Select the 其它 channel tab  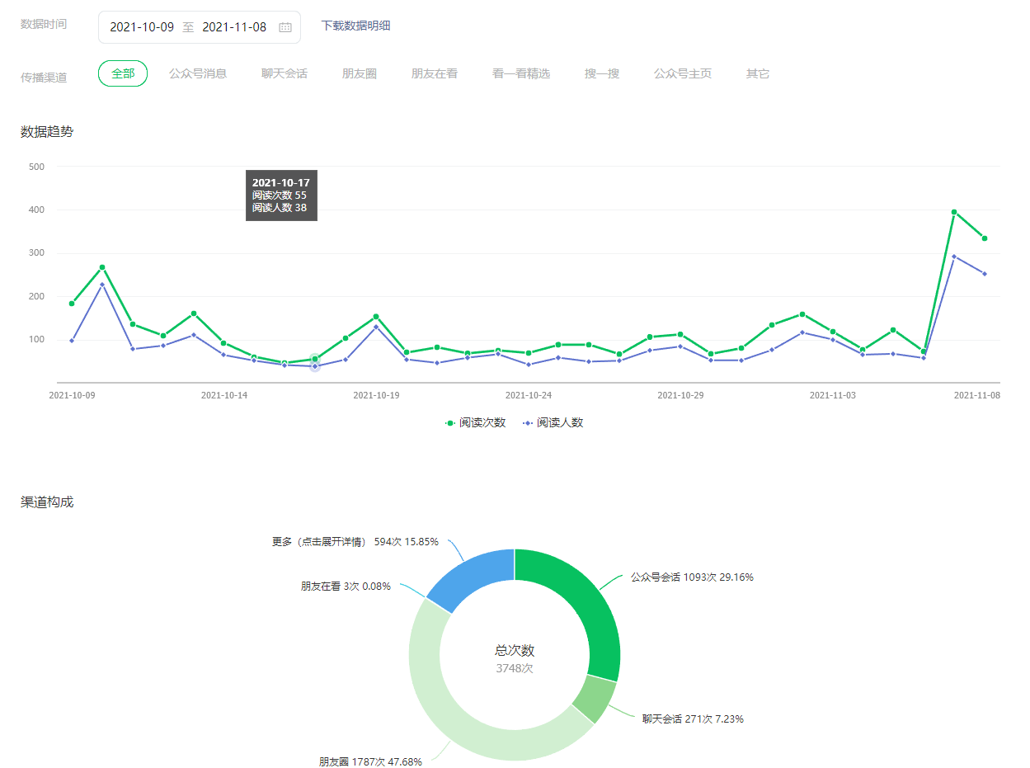pyautogui.click(x=758, y=73)
